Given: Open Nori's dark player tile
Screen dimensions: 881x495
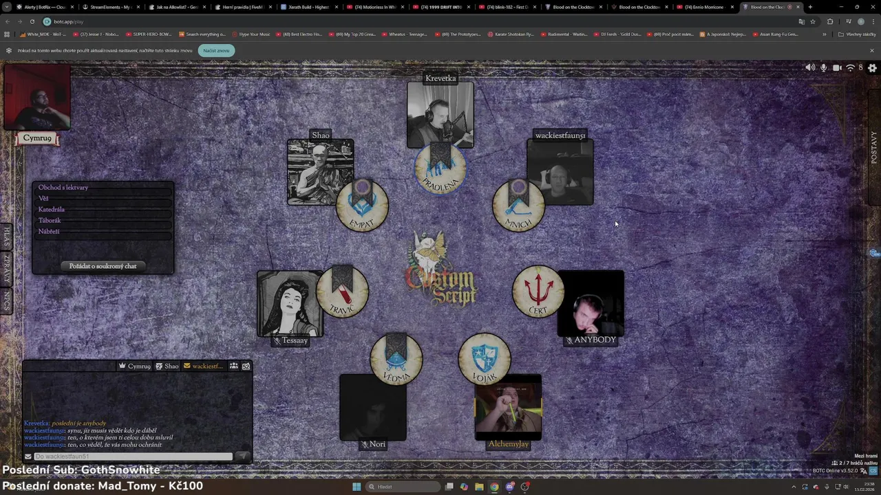Looking at the screenshot, I should tap(373, 407).
